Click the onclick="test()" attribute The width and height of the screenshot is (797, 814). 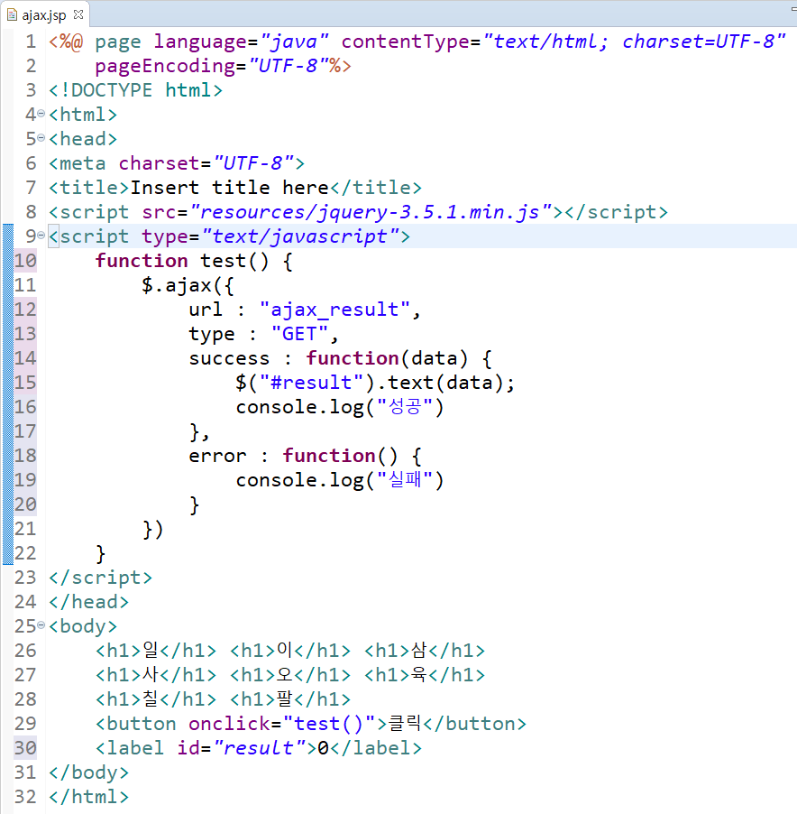(281, 724)
